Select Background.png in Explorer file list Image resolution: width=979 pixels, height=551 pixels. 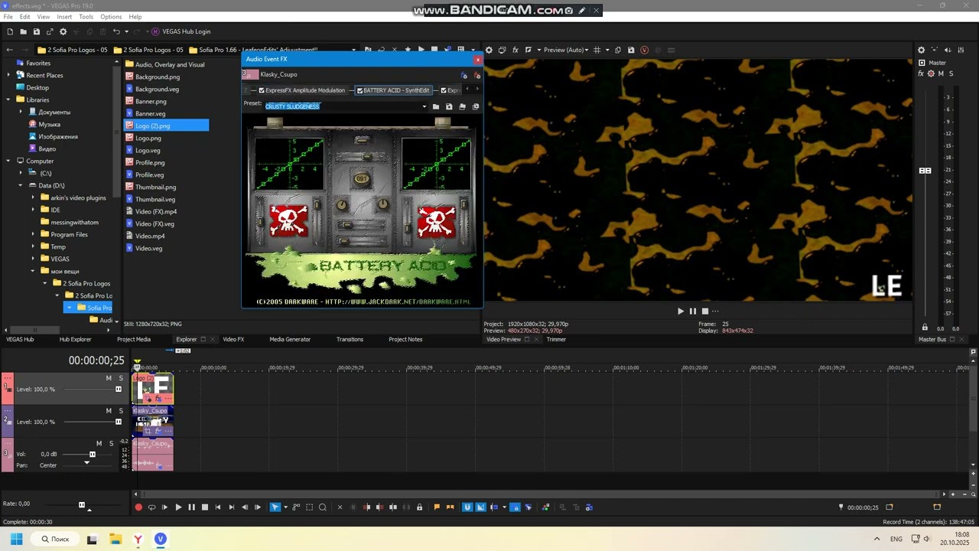pyautogui.click(x=158, y=77)
